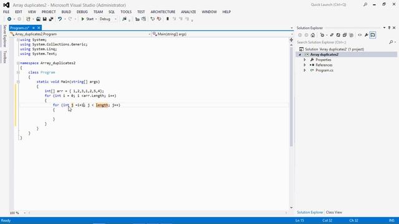This screenshot has height=224, width=399.
Task: Click the Open File toolbar icon
Action: pyautogui.click(x=38, y=19)
